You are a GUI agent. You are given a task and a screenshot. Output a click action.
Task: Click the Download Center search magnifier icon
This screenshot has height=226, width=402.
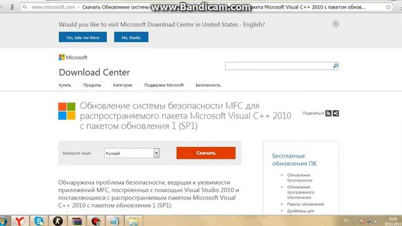click(x=335, y=66)
